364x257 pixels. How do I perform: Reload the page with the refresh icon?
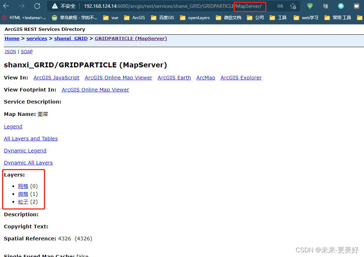[37, 6]
